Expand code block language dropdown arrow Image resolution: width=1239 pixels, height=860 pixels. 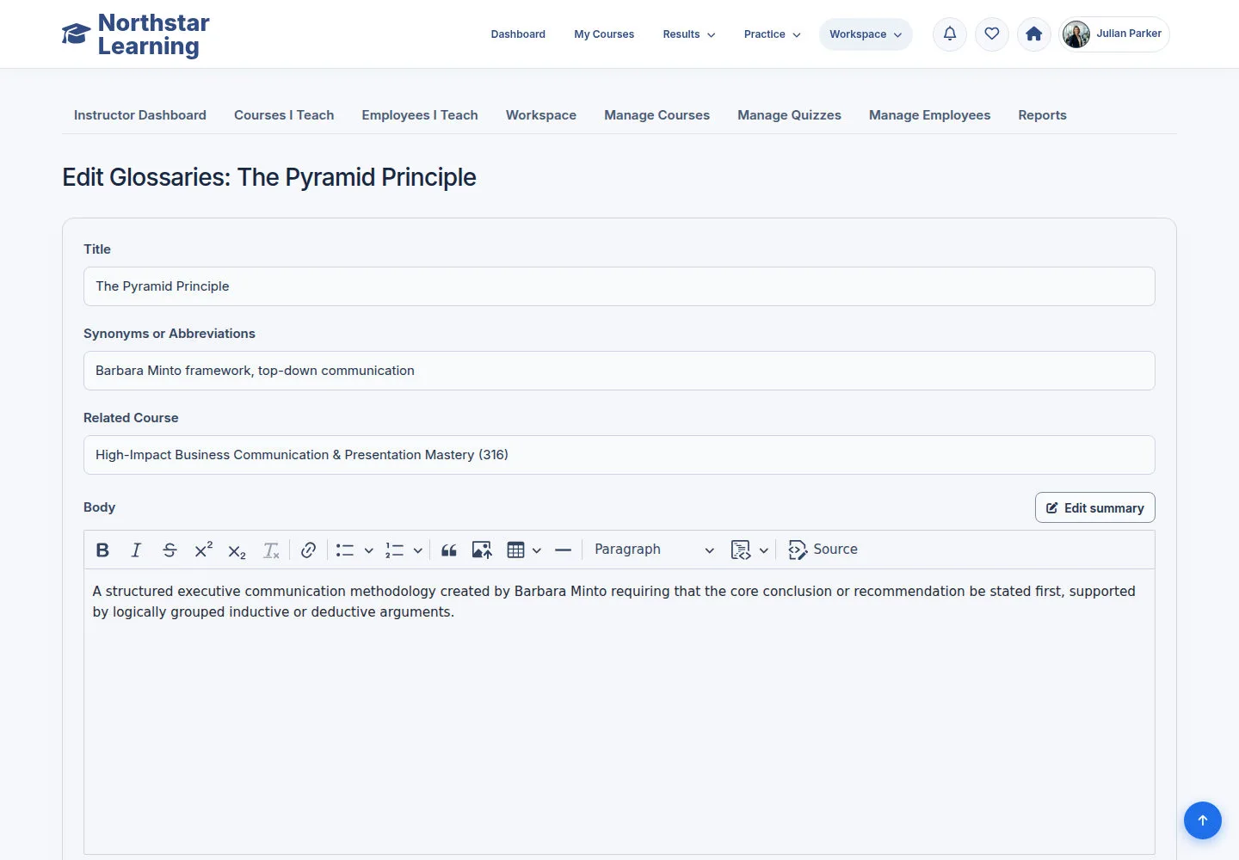point(763,550)
